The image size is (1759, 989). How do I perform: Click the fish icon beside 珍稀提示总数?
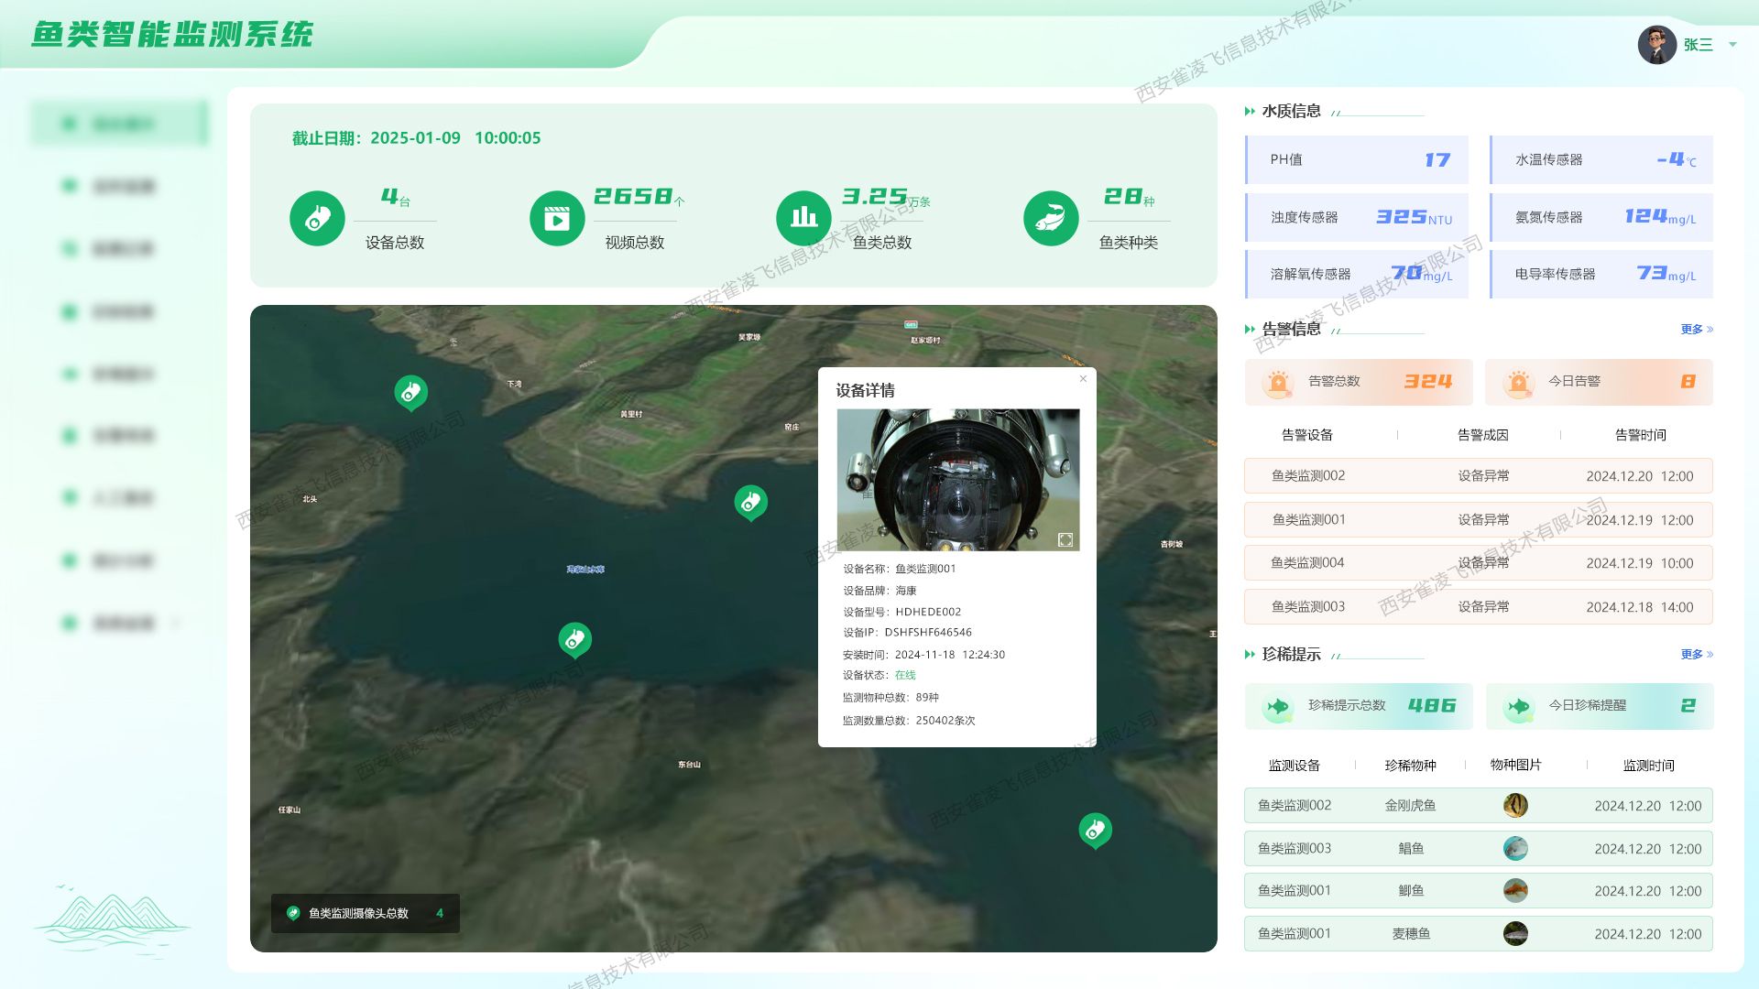pyautogui.click(x=1275, y=706)
